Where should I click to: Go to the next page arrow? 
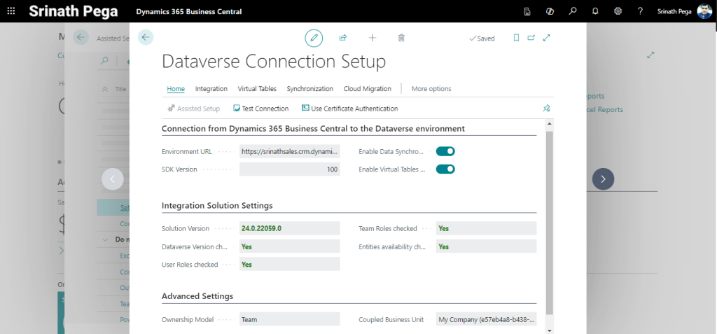coord(603,179)
